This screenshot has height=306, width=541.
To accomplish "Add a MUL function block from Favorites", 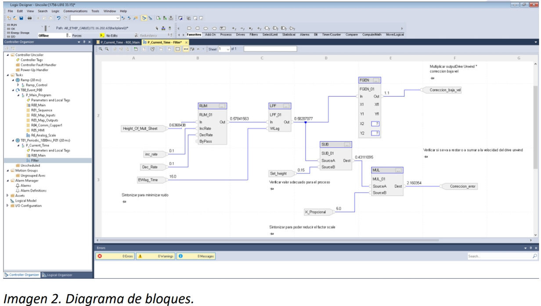I will [251, 29].
